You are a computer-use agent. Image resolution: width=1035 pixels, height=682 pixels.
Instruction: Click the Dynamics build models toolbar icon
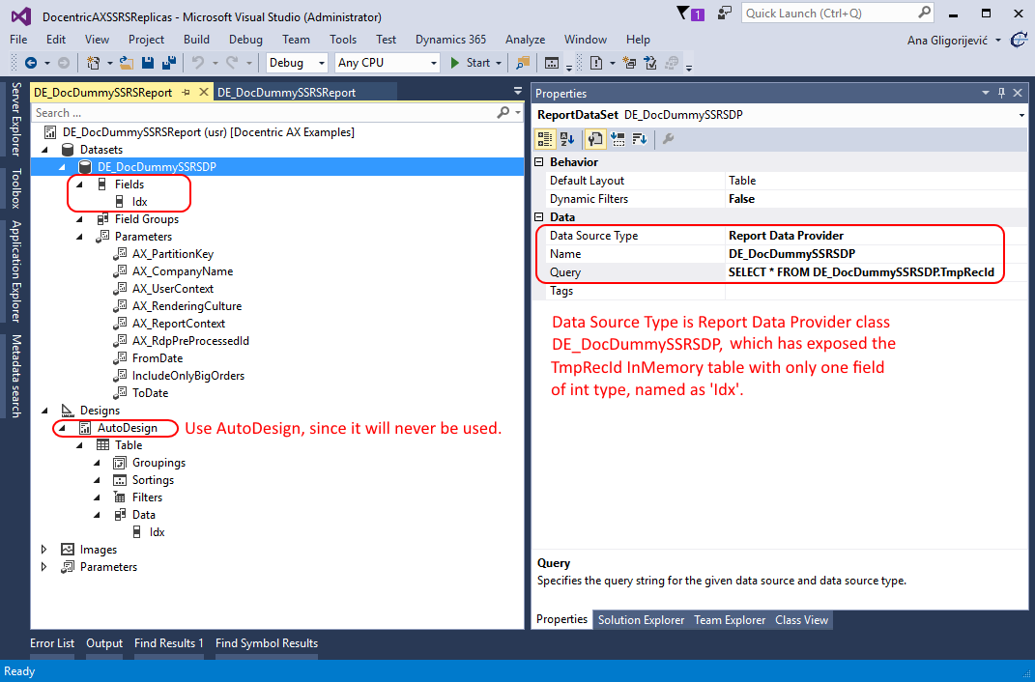[629, 63]
